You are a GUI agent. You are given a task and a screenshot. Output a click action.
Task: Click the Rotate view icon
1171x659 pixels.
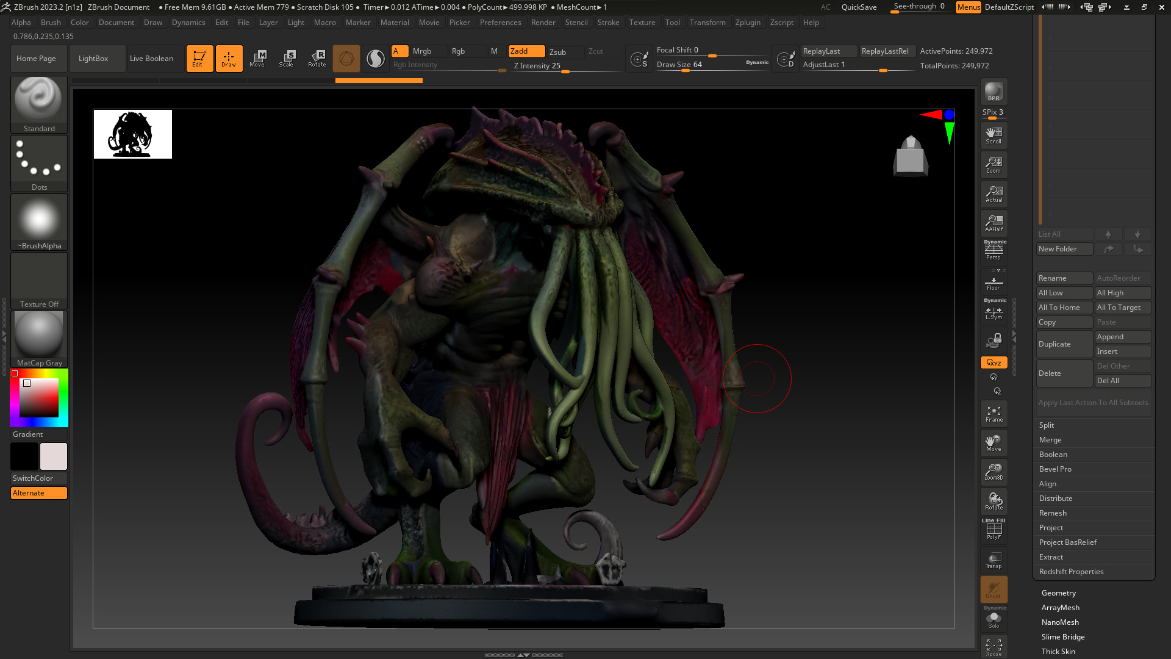pos(994,502)
